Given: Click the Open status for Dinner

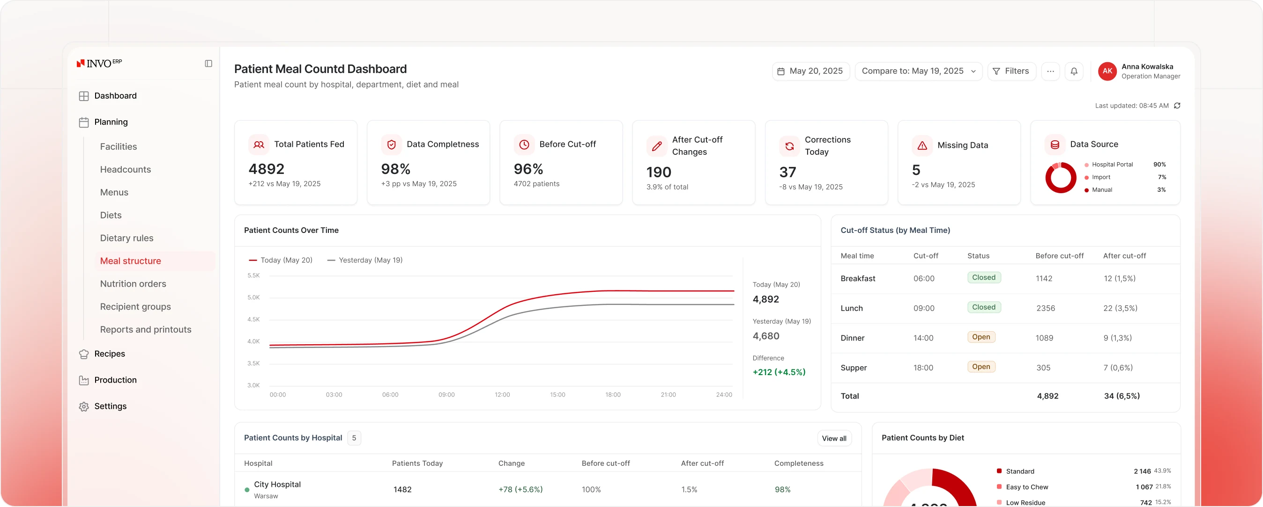Looking at the screenshot, I should coord(981,337).
